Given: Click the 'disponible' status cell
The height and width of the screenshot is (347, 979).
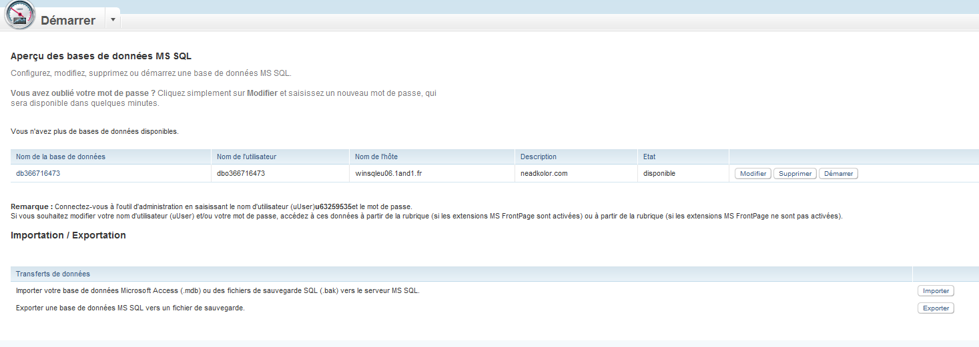Looking at the screenshot, I should tap(659, 173).
